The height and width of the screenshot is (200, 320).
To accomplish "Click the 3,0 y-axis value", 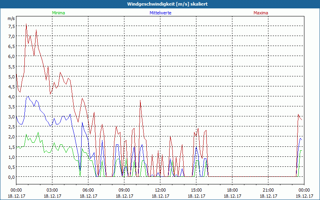I will (x=12, y=117).
